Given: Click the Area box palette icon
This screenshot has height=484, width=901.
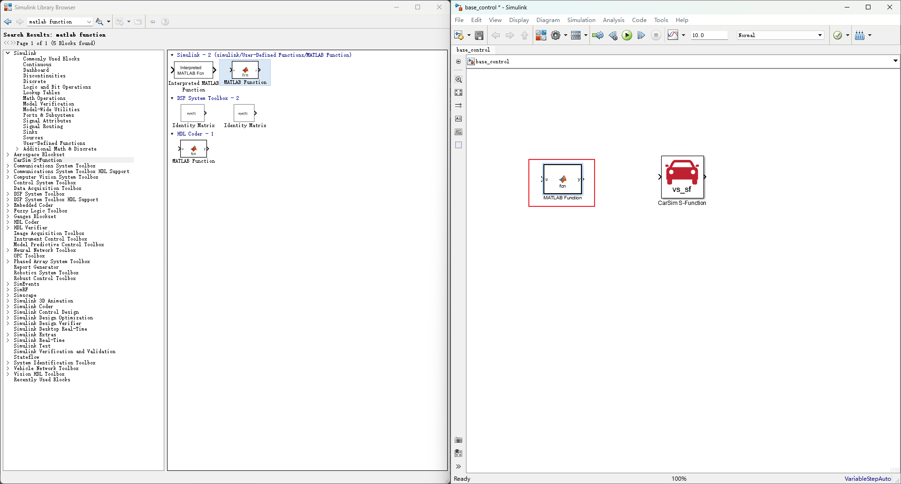Looking at the screenshot, I should (x=458, y=145).
